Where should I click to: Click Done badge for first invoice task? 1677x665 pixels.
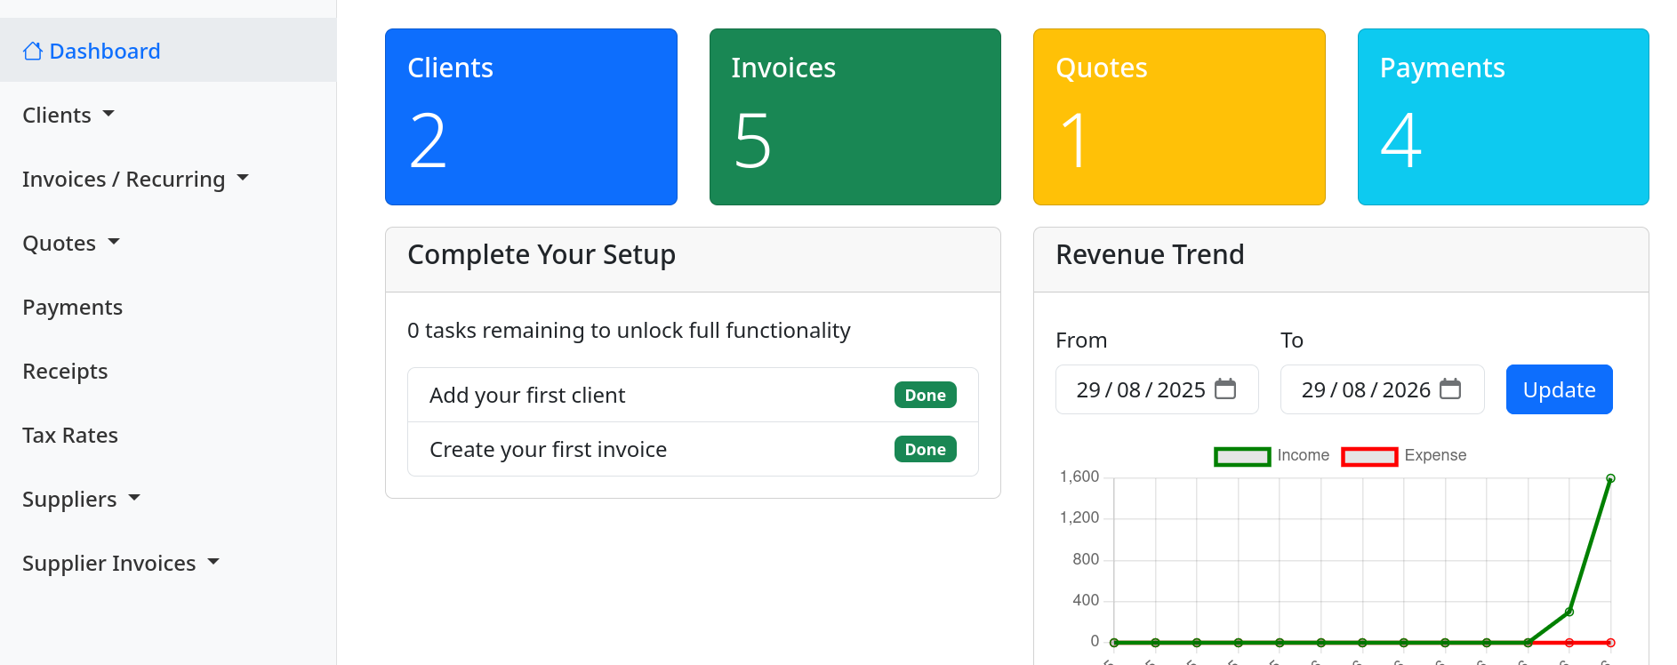pyautogui.click(x=926, y=449)
